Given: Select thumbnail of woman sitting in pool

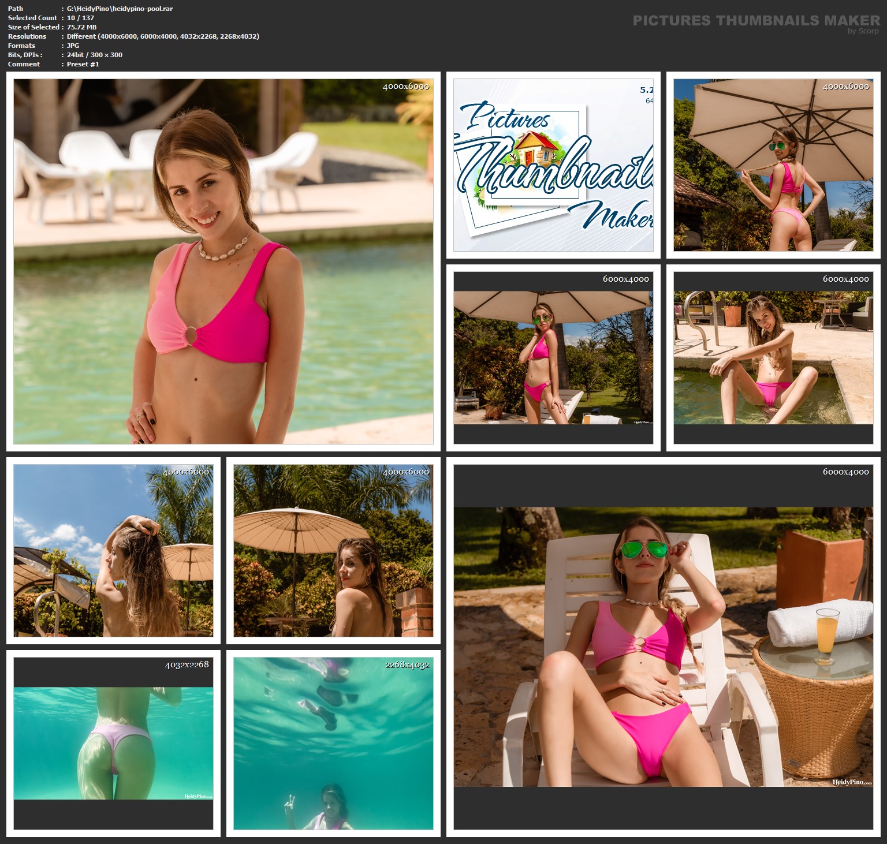Looking at the screenshot, I should tap(773, 357).
